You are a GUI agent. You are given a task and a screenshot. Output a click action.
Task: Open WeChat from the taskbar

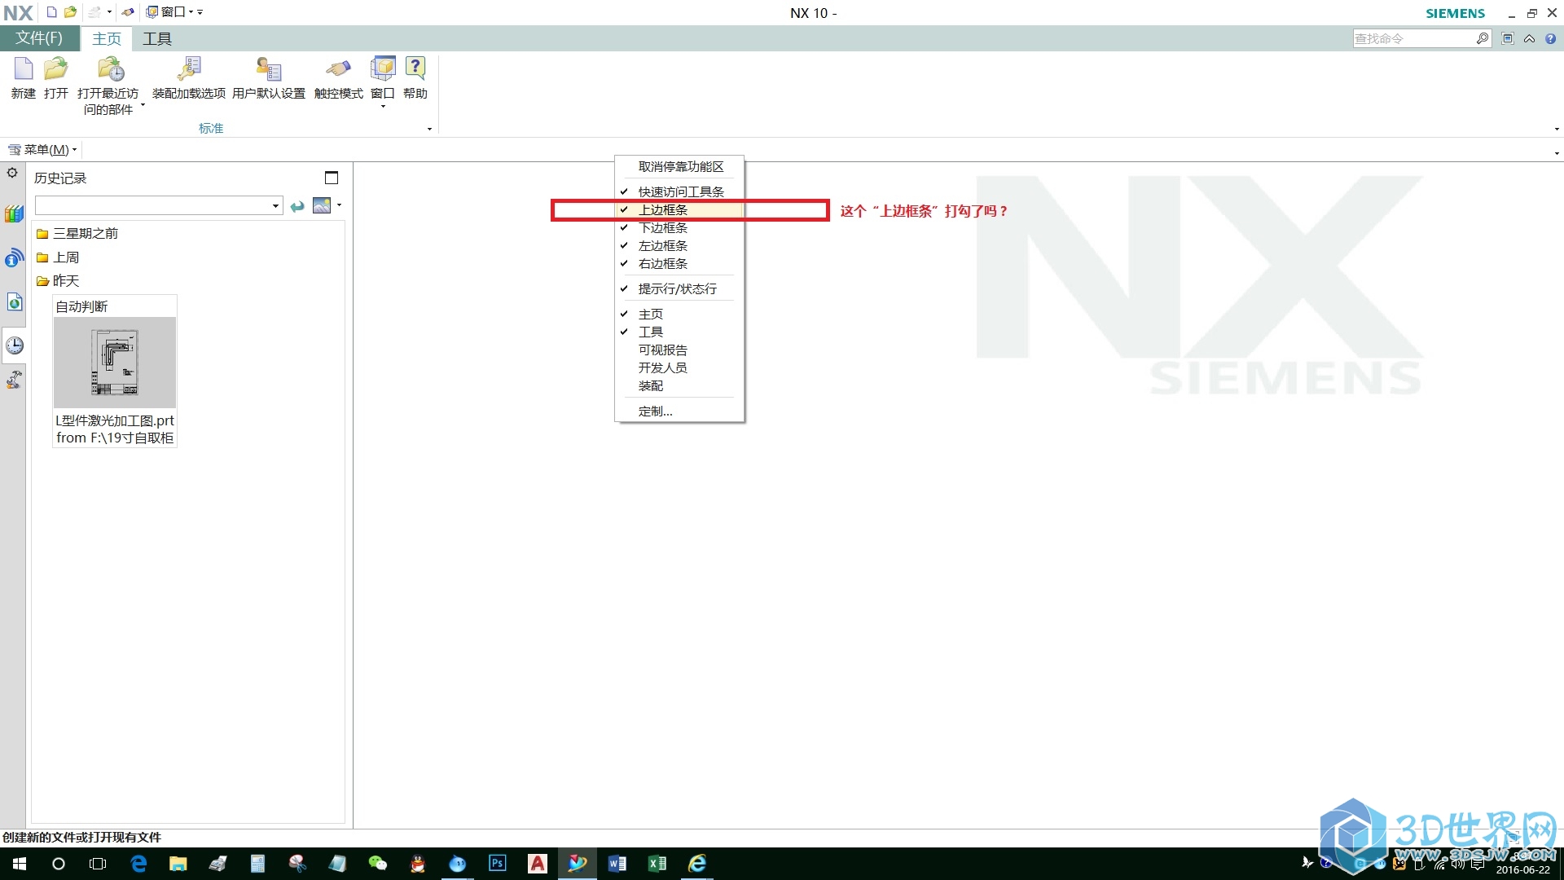point(377,864)
